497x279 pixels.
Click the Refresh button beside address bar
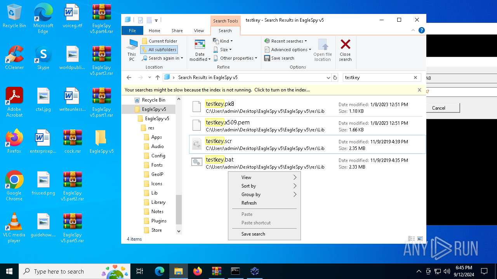pyautogui.click(x=335, y=77)
